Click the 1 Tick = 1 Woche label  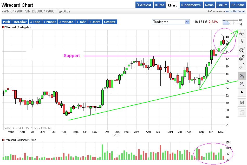point(41,128)
